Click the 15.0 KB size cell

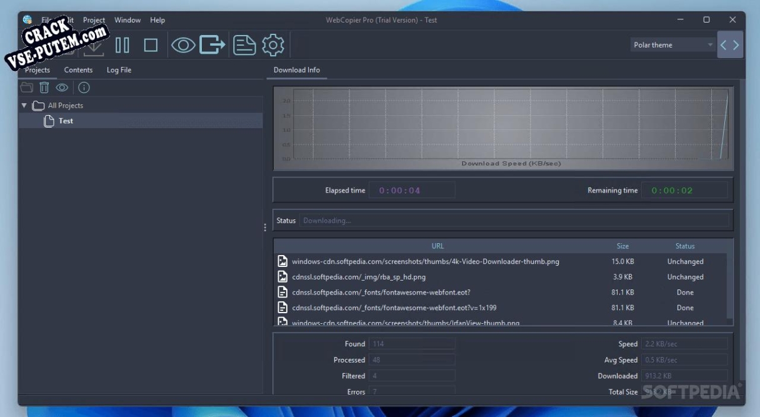(622, 261)
